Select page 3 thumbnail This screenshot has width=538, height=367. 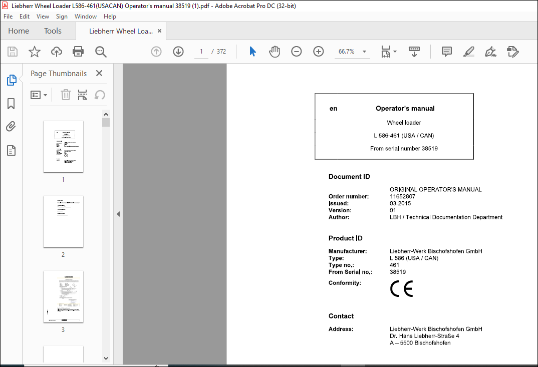(x=63, y=297)
